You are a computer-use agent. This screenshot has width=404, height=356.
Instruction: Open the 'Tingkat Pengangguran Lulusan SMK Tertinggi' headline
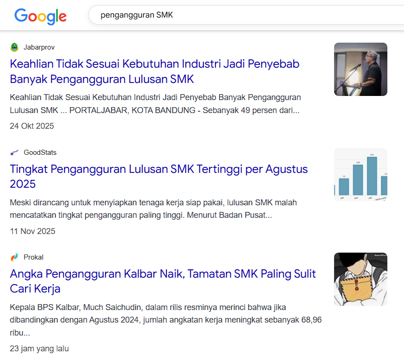(159, 176)
